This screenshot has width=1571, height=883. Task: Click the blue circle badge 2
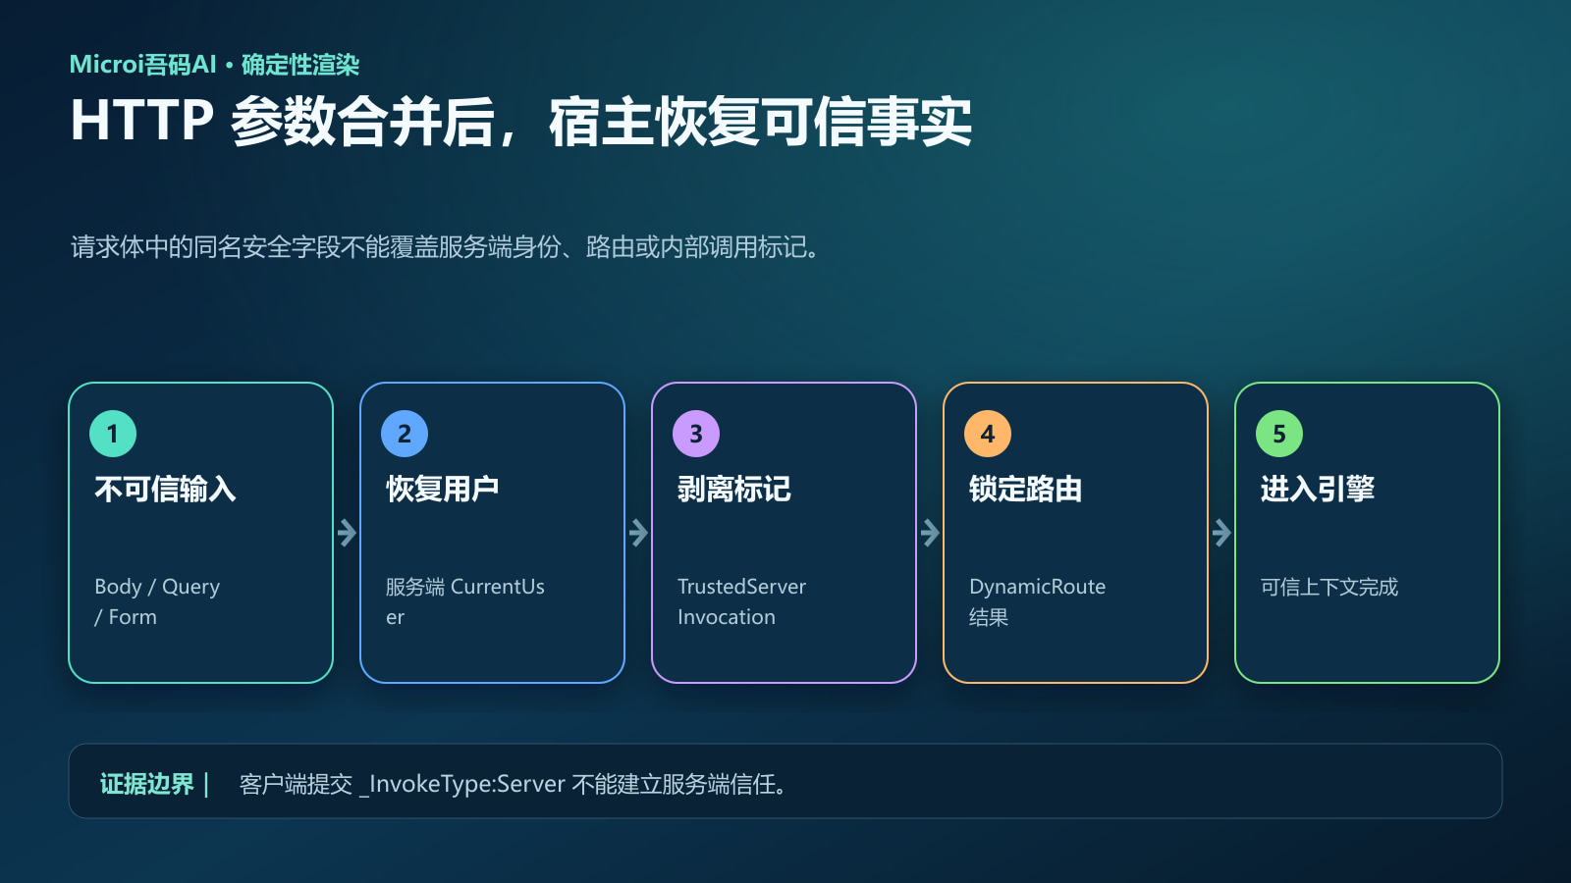(x=405, y=434)
